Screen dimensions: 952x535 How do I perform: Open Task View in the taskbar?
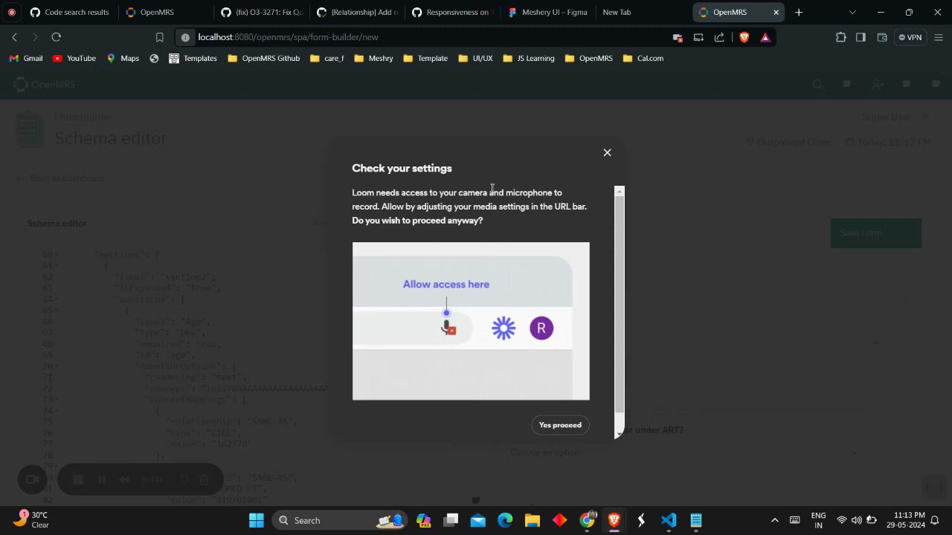[x=451, y=520]
